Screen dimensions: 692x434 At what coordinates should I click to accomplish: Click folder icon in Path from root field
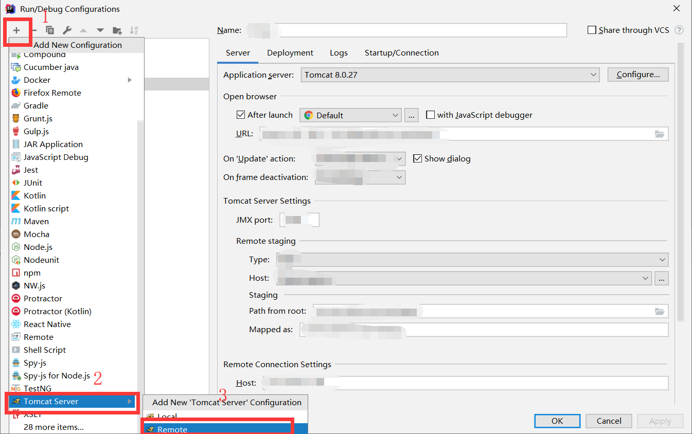click(x=660, y=311)
